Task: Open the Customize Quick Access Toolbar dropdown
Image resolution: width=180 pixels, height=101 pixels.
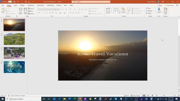Action: [33, 2]
